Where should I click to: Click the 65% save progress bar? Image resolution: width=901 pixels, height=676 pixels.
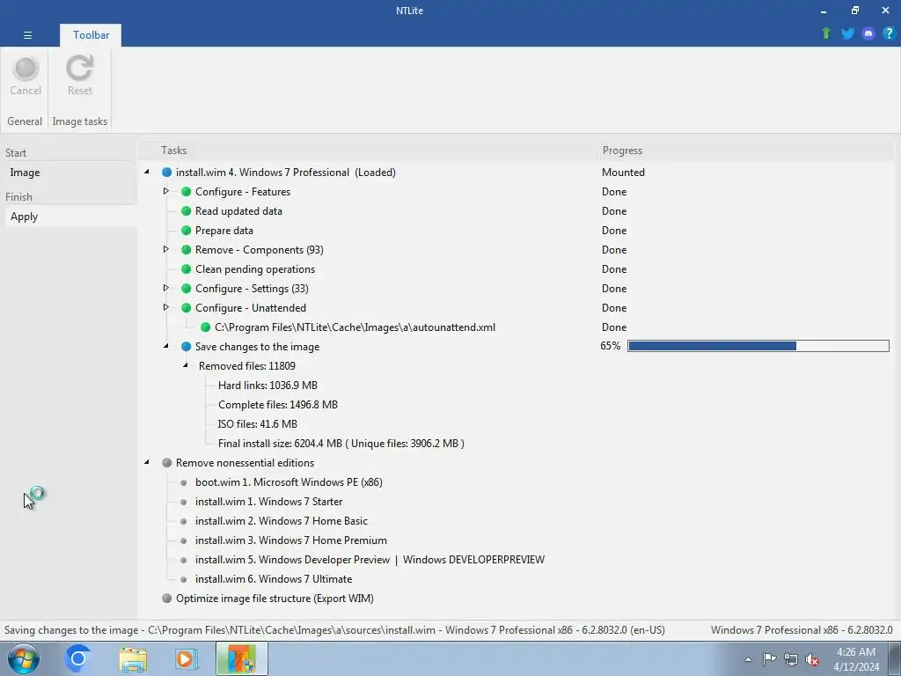(x=758, y=346)
